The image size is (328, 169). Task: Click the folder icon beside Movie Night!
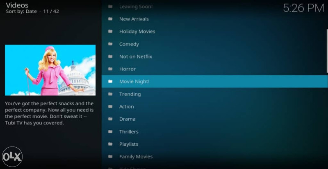(x=110, y=81)
